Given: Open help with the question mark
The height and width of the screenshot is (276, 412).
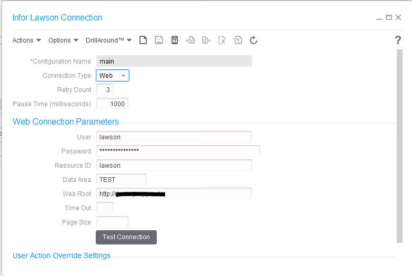Looking at the screenshot, I should coord(398,40).
